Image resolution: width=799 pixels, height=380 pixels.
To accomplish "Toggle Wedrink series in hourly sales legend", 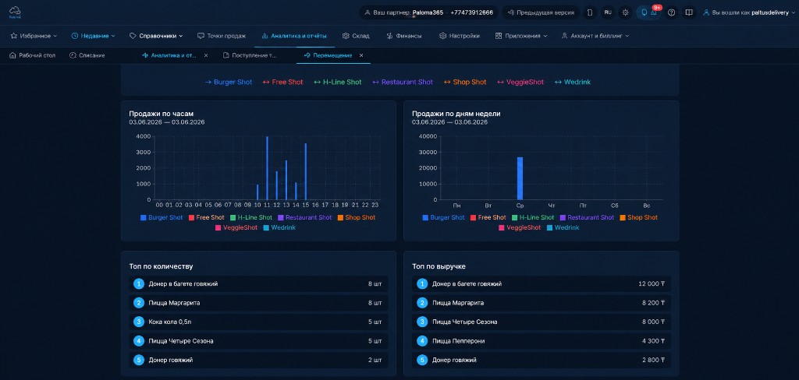I will click(x=279, y=227).
